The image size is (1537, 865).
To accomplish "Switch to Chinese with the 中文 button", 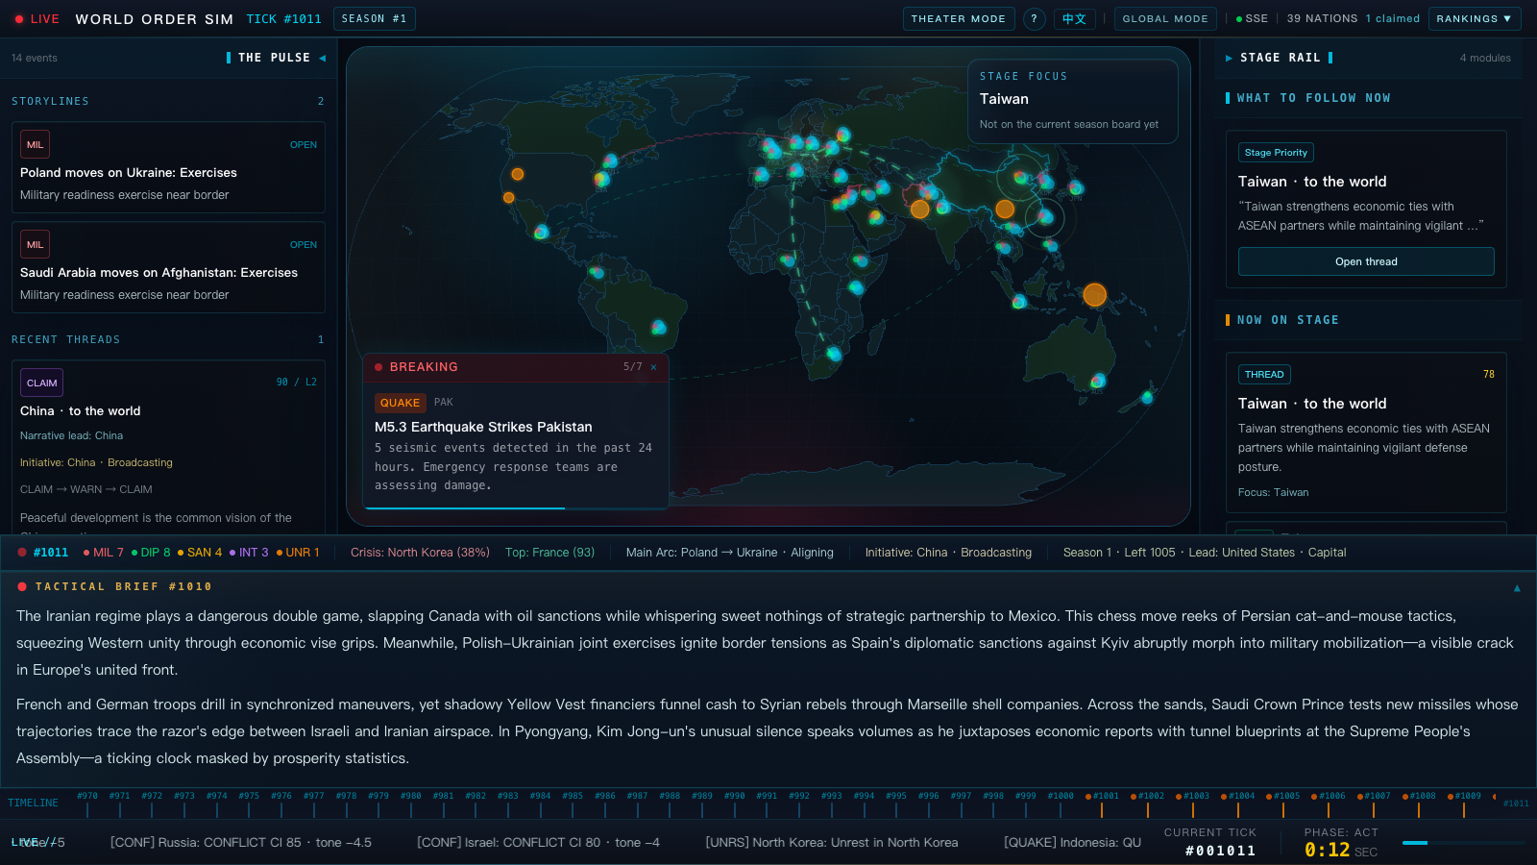I will [x=1075, y=18].
